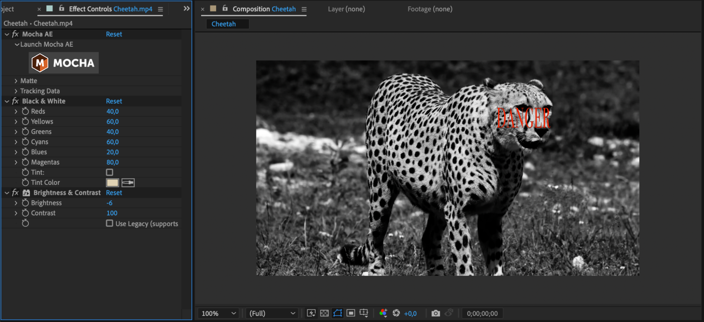This screenshot has width=704, height=322.
Task: Open Show Channel and color management icon
Action: tap(383, 313)
